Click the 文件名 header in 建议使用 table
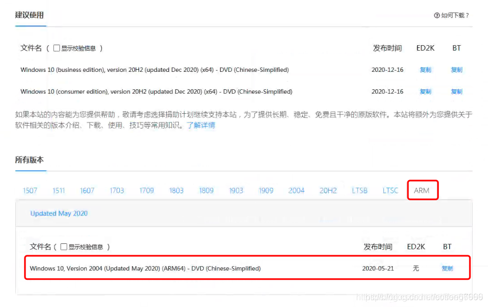The image size is (488, 307). pyautogui.click(x=31, y=48)
